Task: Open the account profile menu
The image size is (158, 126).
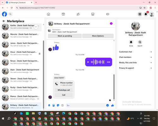Action: [x=152, y=14]
